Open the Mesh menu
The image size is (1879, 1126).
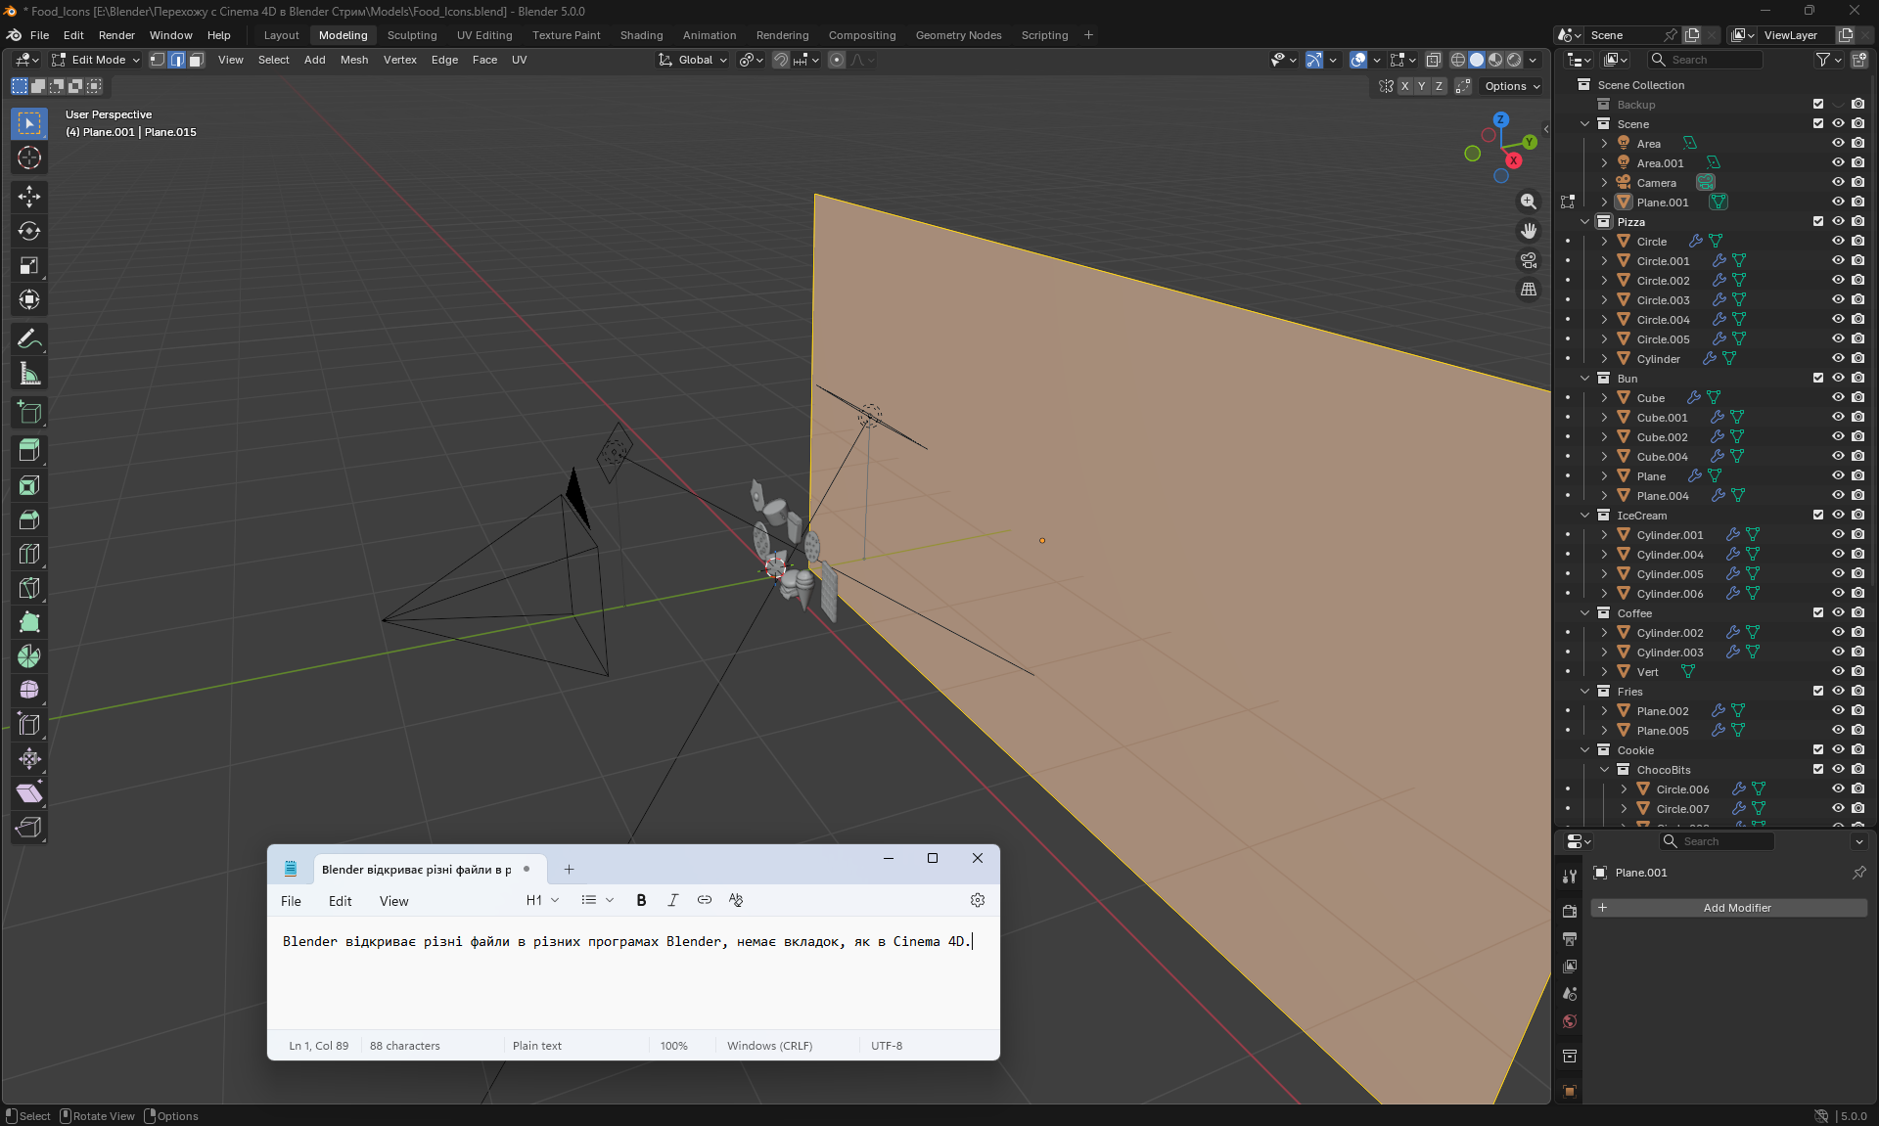(x=353, y=60)
